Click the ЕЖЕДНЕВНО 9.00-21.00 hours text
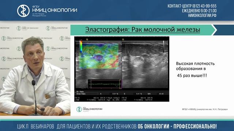The image size is (234, 131). coord(199,11)
